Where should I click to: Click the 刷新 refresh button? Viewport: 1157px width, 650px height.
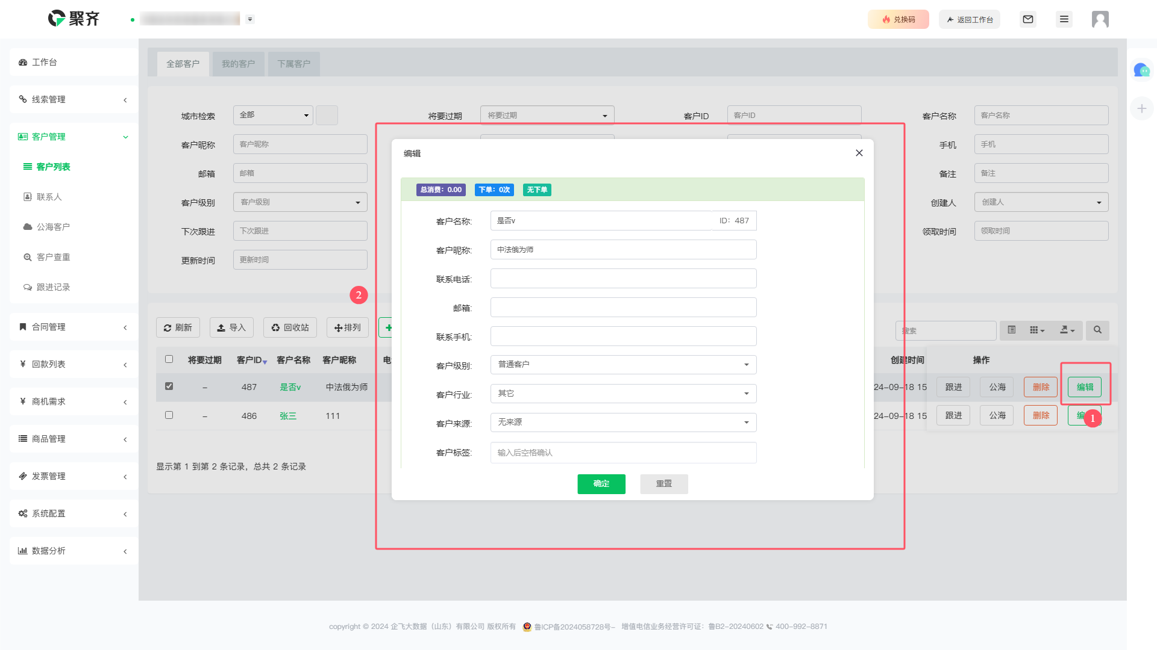pos(178,327)
